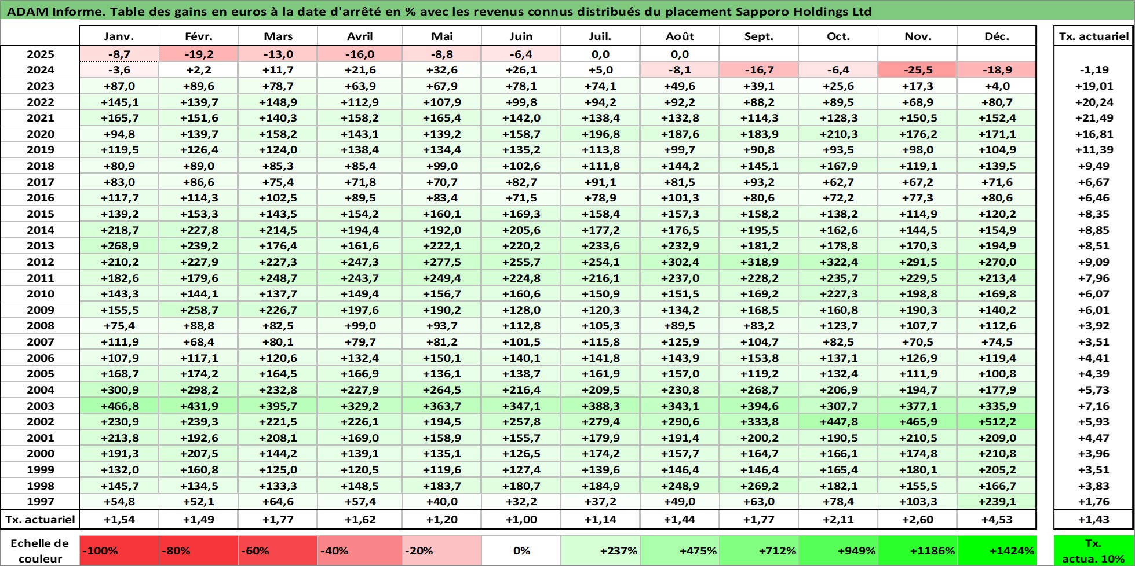The width and height of the screenshot is (1135, 566).
Task: Select the Déc. column header
Action: [997, 36]
